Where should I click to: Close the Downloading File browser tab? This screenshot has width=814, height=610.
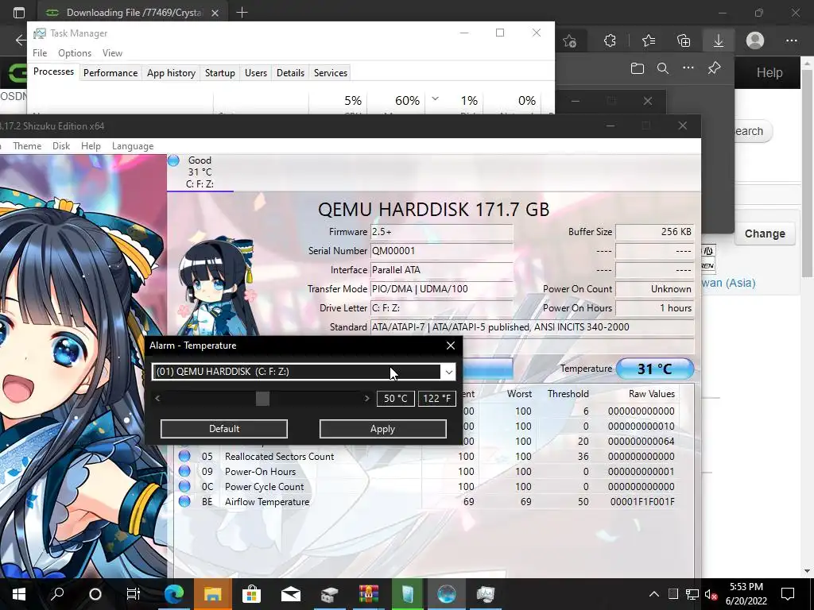click(x=215, y=13)
